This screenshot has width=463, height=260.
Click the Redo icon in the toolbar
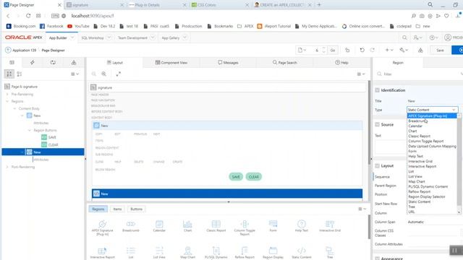[373, 50]
